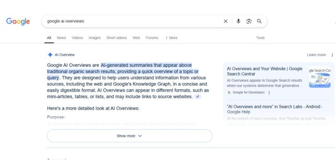The image size is (336, 168).
Task: Click the Google for Developers favicon
Action: [x=229, y=92]
